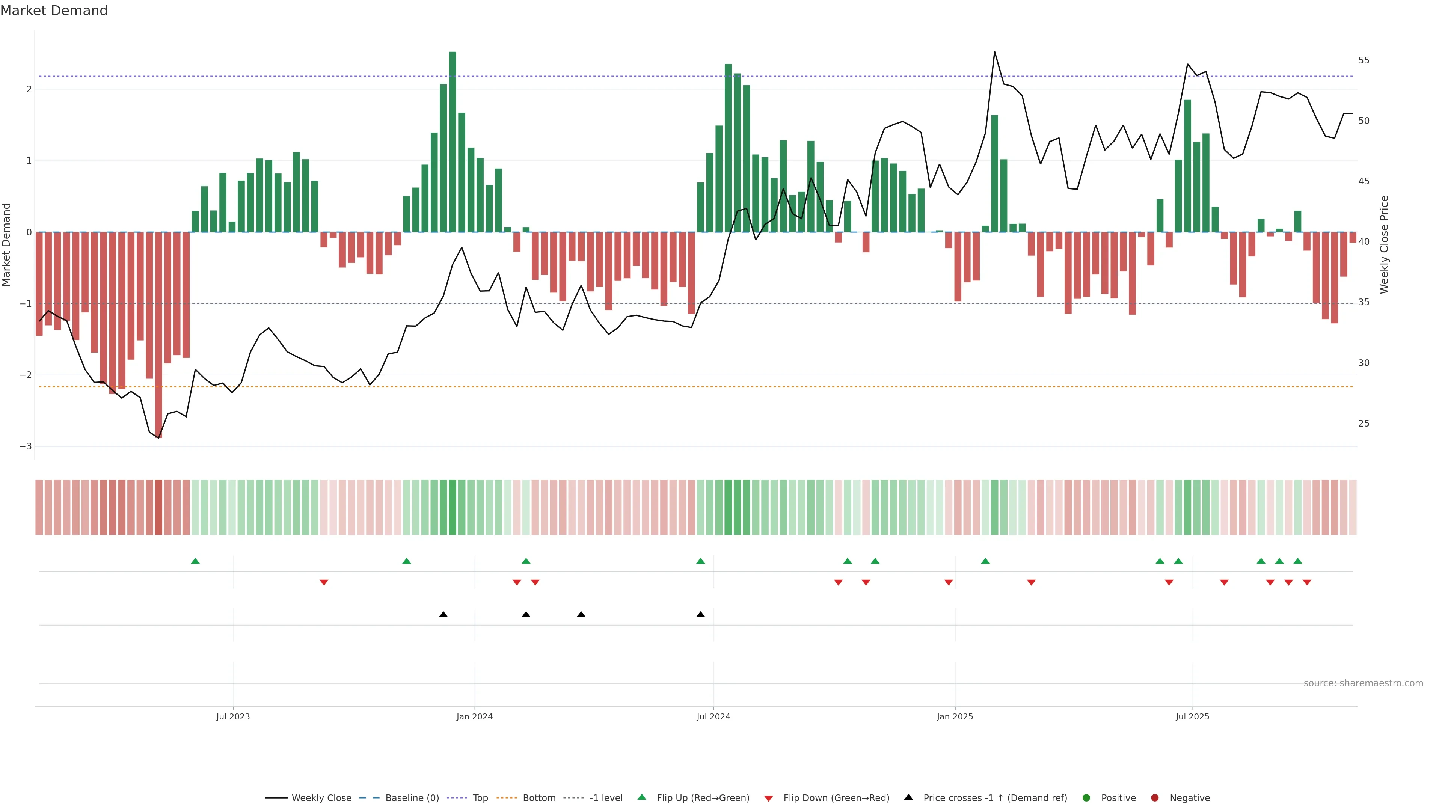Click the Flip Down red triangle legend icon
The height and width of the screenshot is (811, 1442).
pyautogui.click(x=769, y=798)
